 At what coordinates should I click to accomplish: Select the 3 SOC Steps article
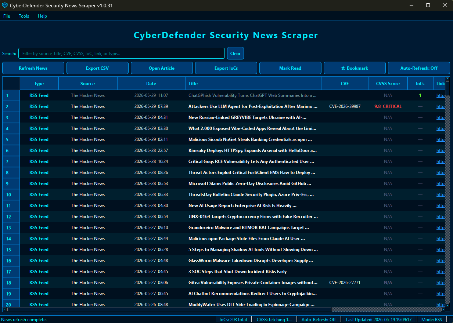tap(238, 272)
